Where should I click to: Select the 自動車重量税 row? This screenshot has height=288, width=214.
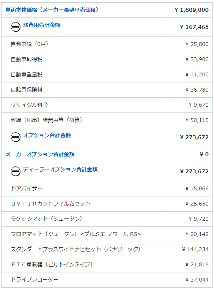click(107, 75)
